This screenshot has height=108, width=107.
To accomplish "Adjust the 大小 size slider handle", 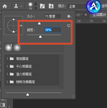I will coord(39,23).
